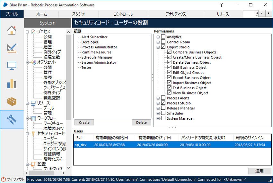Click the tree vertical scrollbar up arrow
Viewport: 273px width, 183px height.
(69, 32)
